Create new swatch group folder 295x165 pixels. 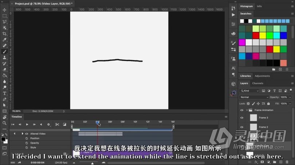[x=274, y=69]
